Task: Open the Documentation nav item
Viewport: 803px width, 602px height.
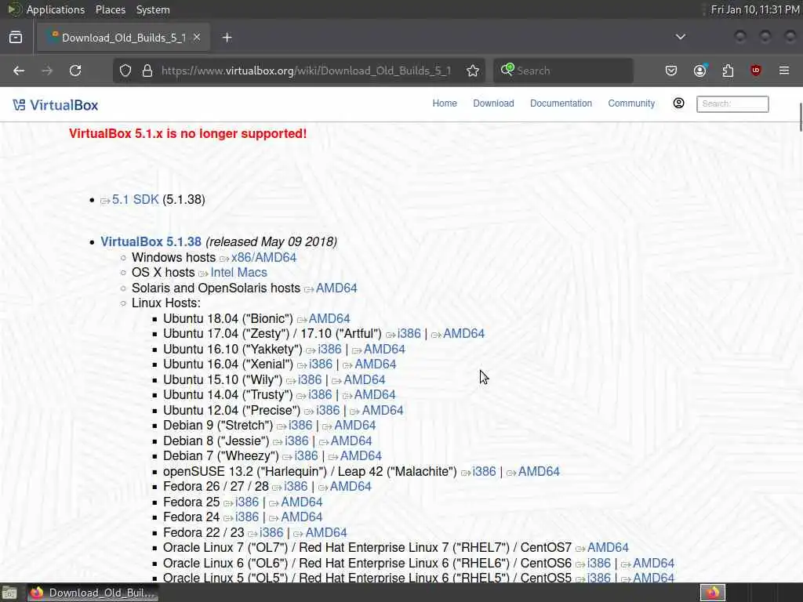Action: pyautogui.click(x=561, y=103)
